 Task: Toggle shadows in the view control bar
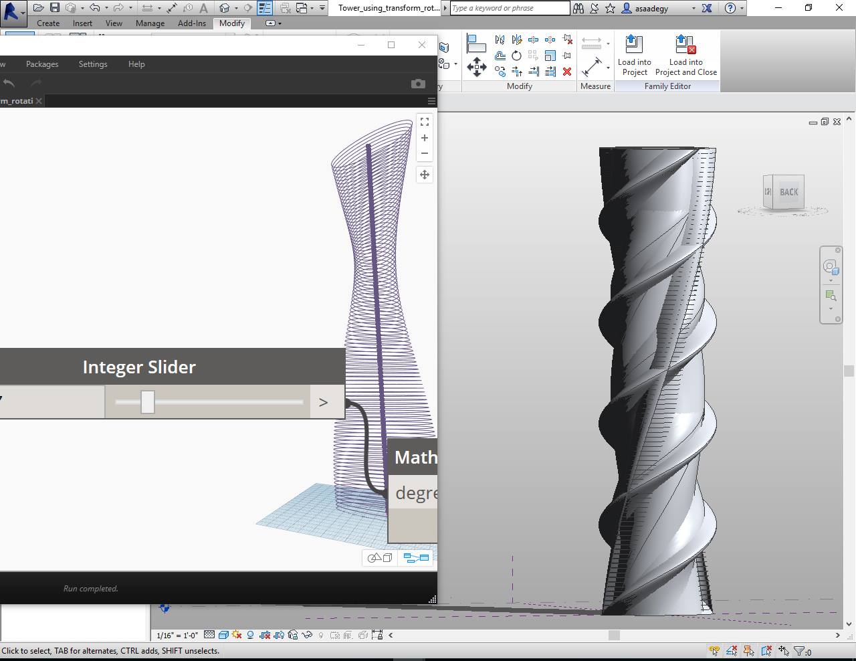pos(250,636)
